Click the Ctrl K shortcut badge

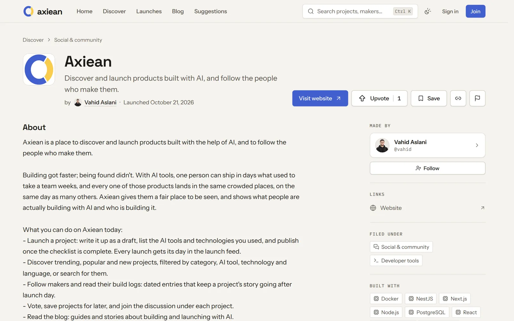[x=403, y=11]
